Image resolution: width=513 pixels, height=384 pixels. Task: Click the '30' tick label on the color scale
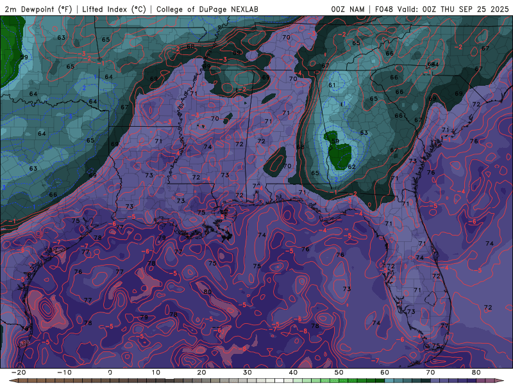click(x=248, y=372)
